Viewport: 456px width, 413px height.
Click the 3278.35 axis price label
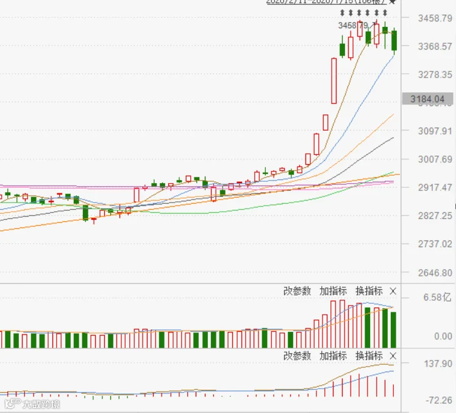point(435,74)
